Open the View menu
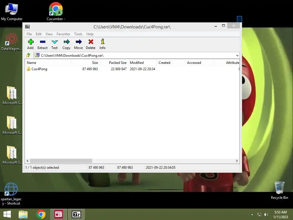 [x=49, y=34]
